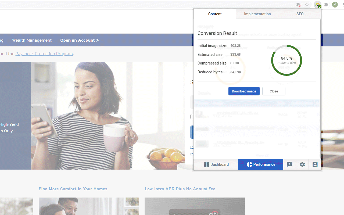
Task: Click the disabled extension icon with red badge
Action: [298, 5]
